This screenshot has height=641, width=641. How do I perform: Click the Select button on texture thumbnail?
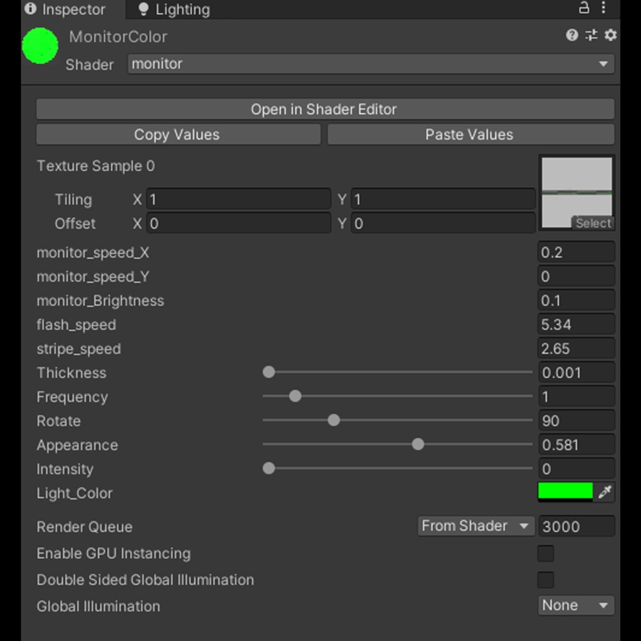coord(593,223)
